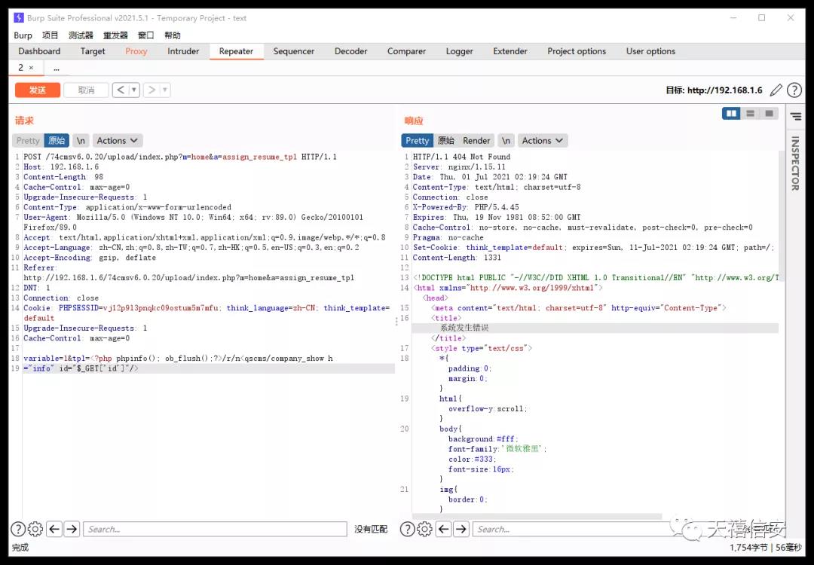Switch to the Proxy tab
The image size is (814, 565).
point(136,51)
